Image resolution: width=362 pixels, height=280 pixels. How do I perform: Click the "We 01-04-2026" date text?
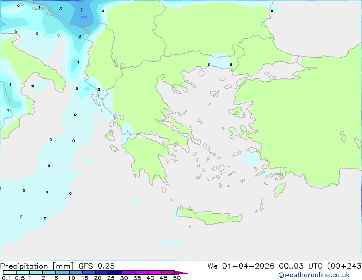(241, 266)
